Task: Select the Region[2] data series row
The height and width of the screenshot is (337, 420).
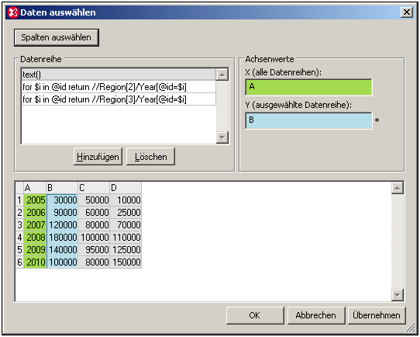Action: click(119, 87)
